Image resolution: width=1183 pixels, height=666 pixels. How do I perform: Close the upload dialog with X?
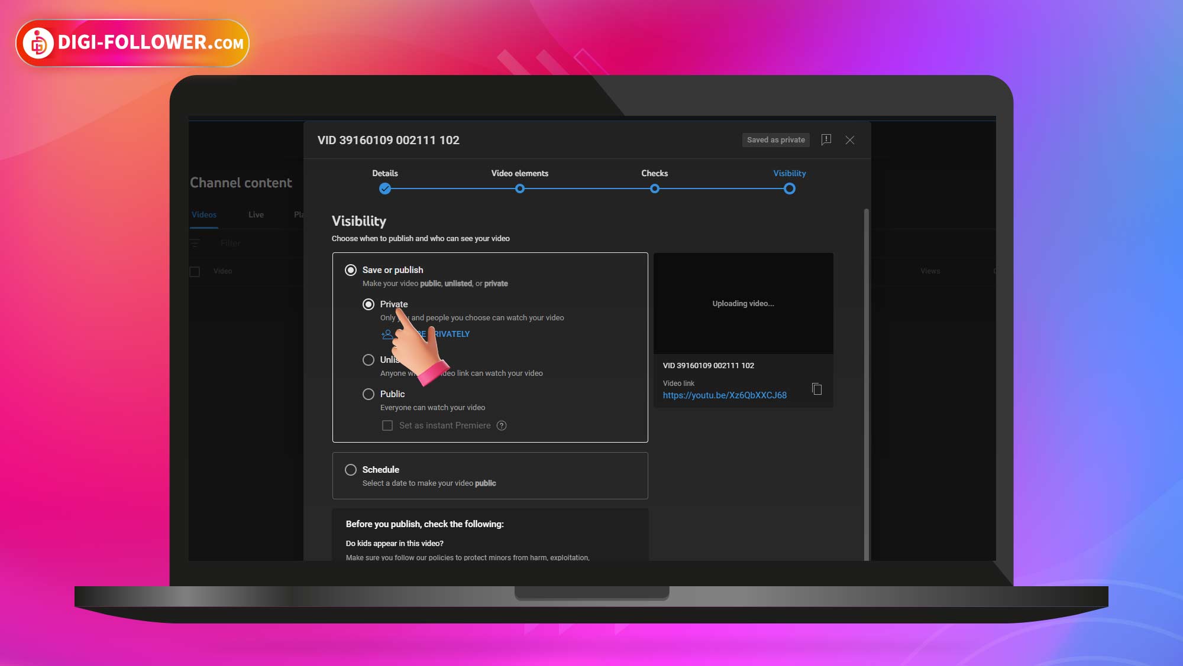click(x=850, y=140)
